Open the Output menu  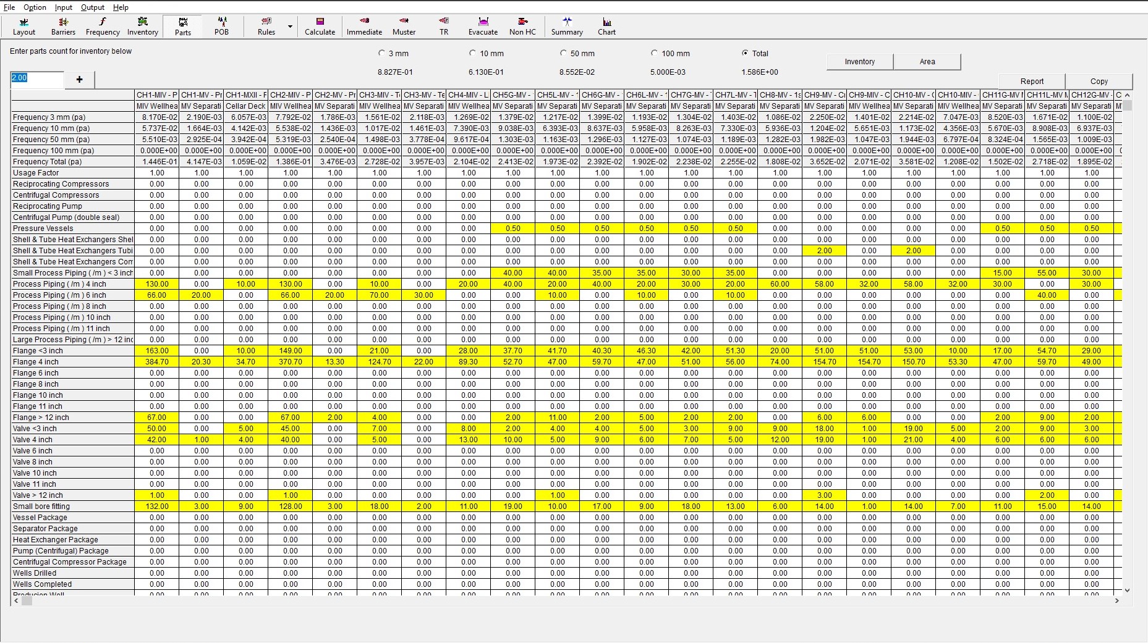tap(93, 7)
